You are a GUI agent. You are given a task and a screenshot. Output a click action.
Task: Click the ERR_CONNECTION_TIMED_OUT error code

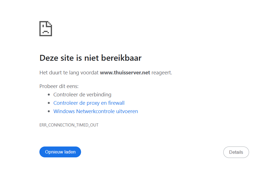pos(69,125)
